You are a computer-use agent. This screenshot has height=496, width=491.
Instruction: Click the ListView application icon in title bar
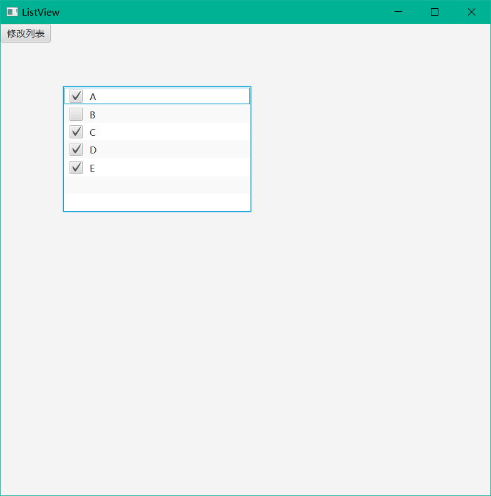pyautogui.click(x=13, y=12)
